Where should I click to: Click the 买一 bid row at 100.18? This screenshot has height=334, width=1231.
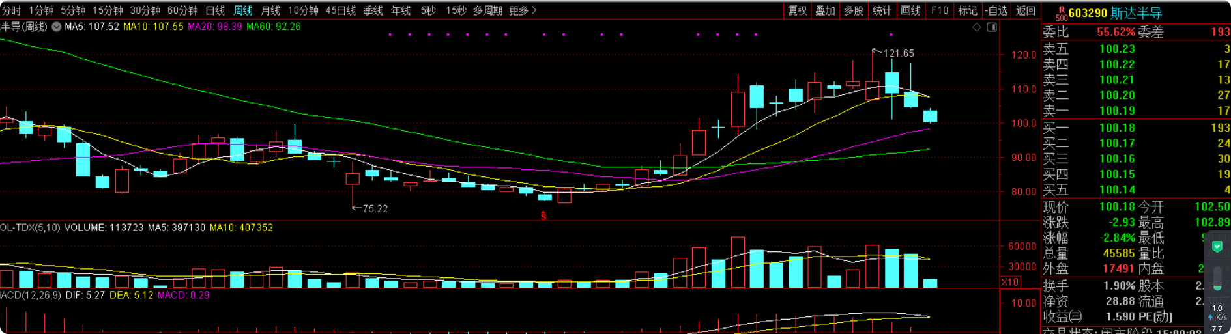tap(1137, 128)
